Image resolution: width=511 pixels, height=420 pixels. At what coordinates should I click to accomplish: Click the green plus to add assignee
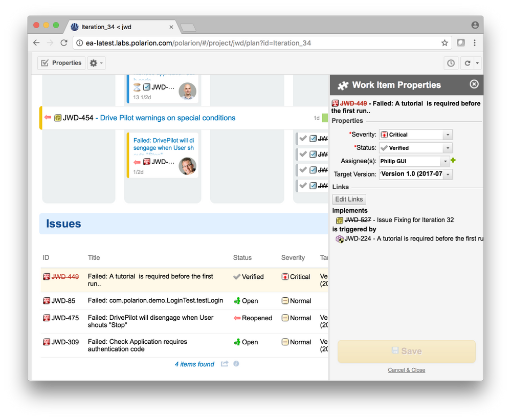tap(453, 161)
